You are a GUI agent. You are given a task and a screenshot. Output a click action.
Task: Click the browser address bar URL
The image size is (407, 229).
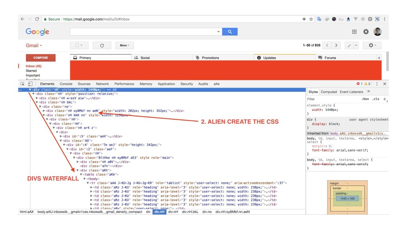96,19
